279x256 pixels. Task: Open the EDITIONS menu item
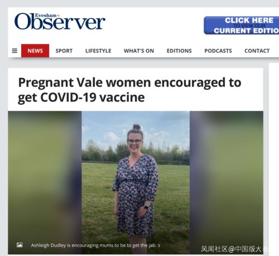pos(179,51)
